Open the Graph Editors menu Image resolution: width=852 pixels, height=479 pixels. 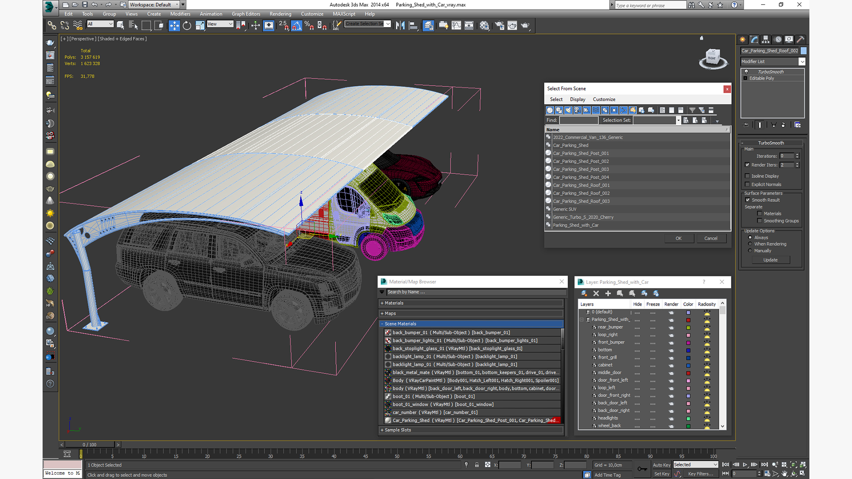[x=245, y=14]
